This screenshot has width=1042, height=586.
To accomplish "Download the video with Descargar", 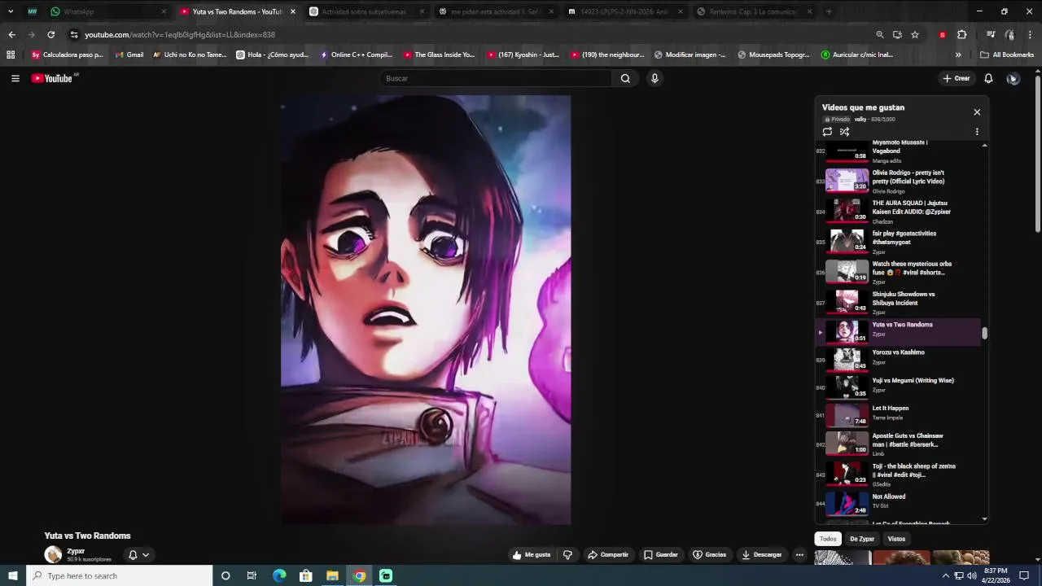I will [762, 555].
